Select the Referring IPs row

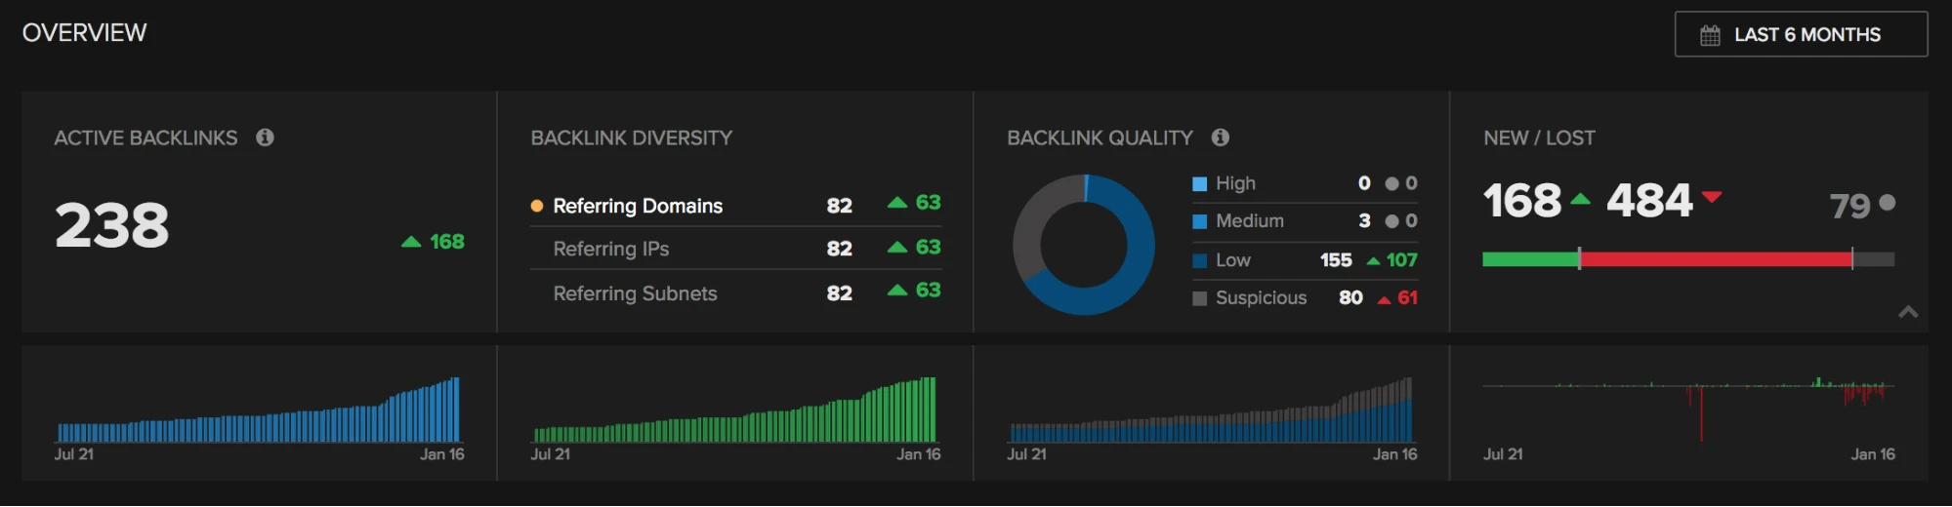[x=611, y=250]
